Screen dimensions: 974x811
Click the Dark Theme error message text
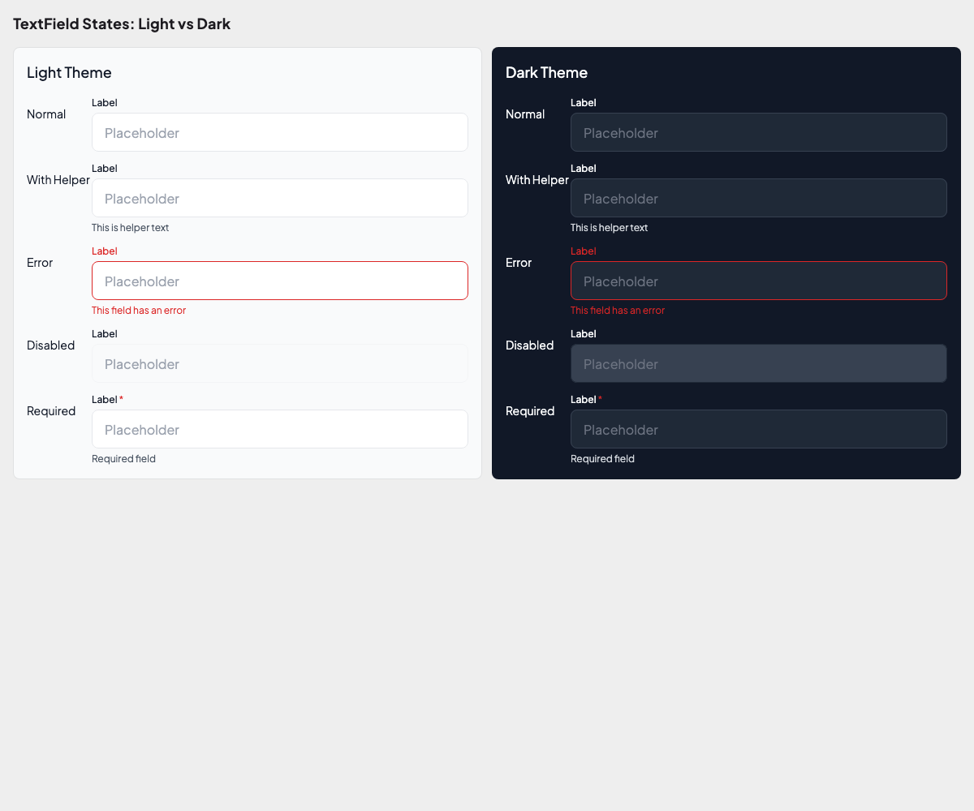tap(618, 311)
